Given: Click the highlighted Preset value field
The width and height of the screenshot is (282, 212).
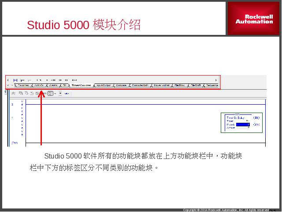Looking at the screenshot, I should pos(243,125).
